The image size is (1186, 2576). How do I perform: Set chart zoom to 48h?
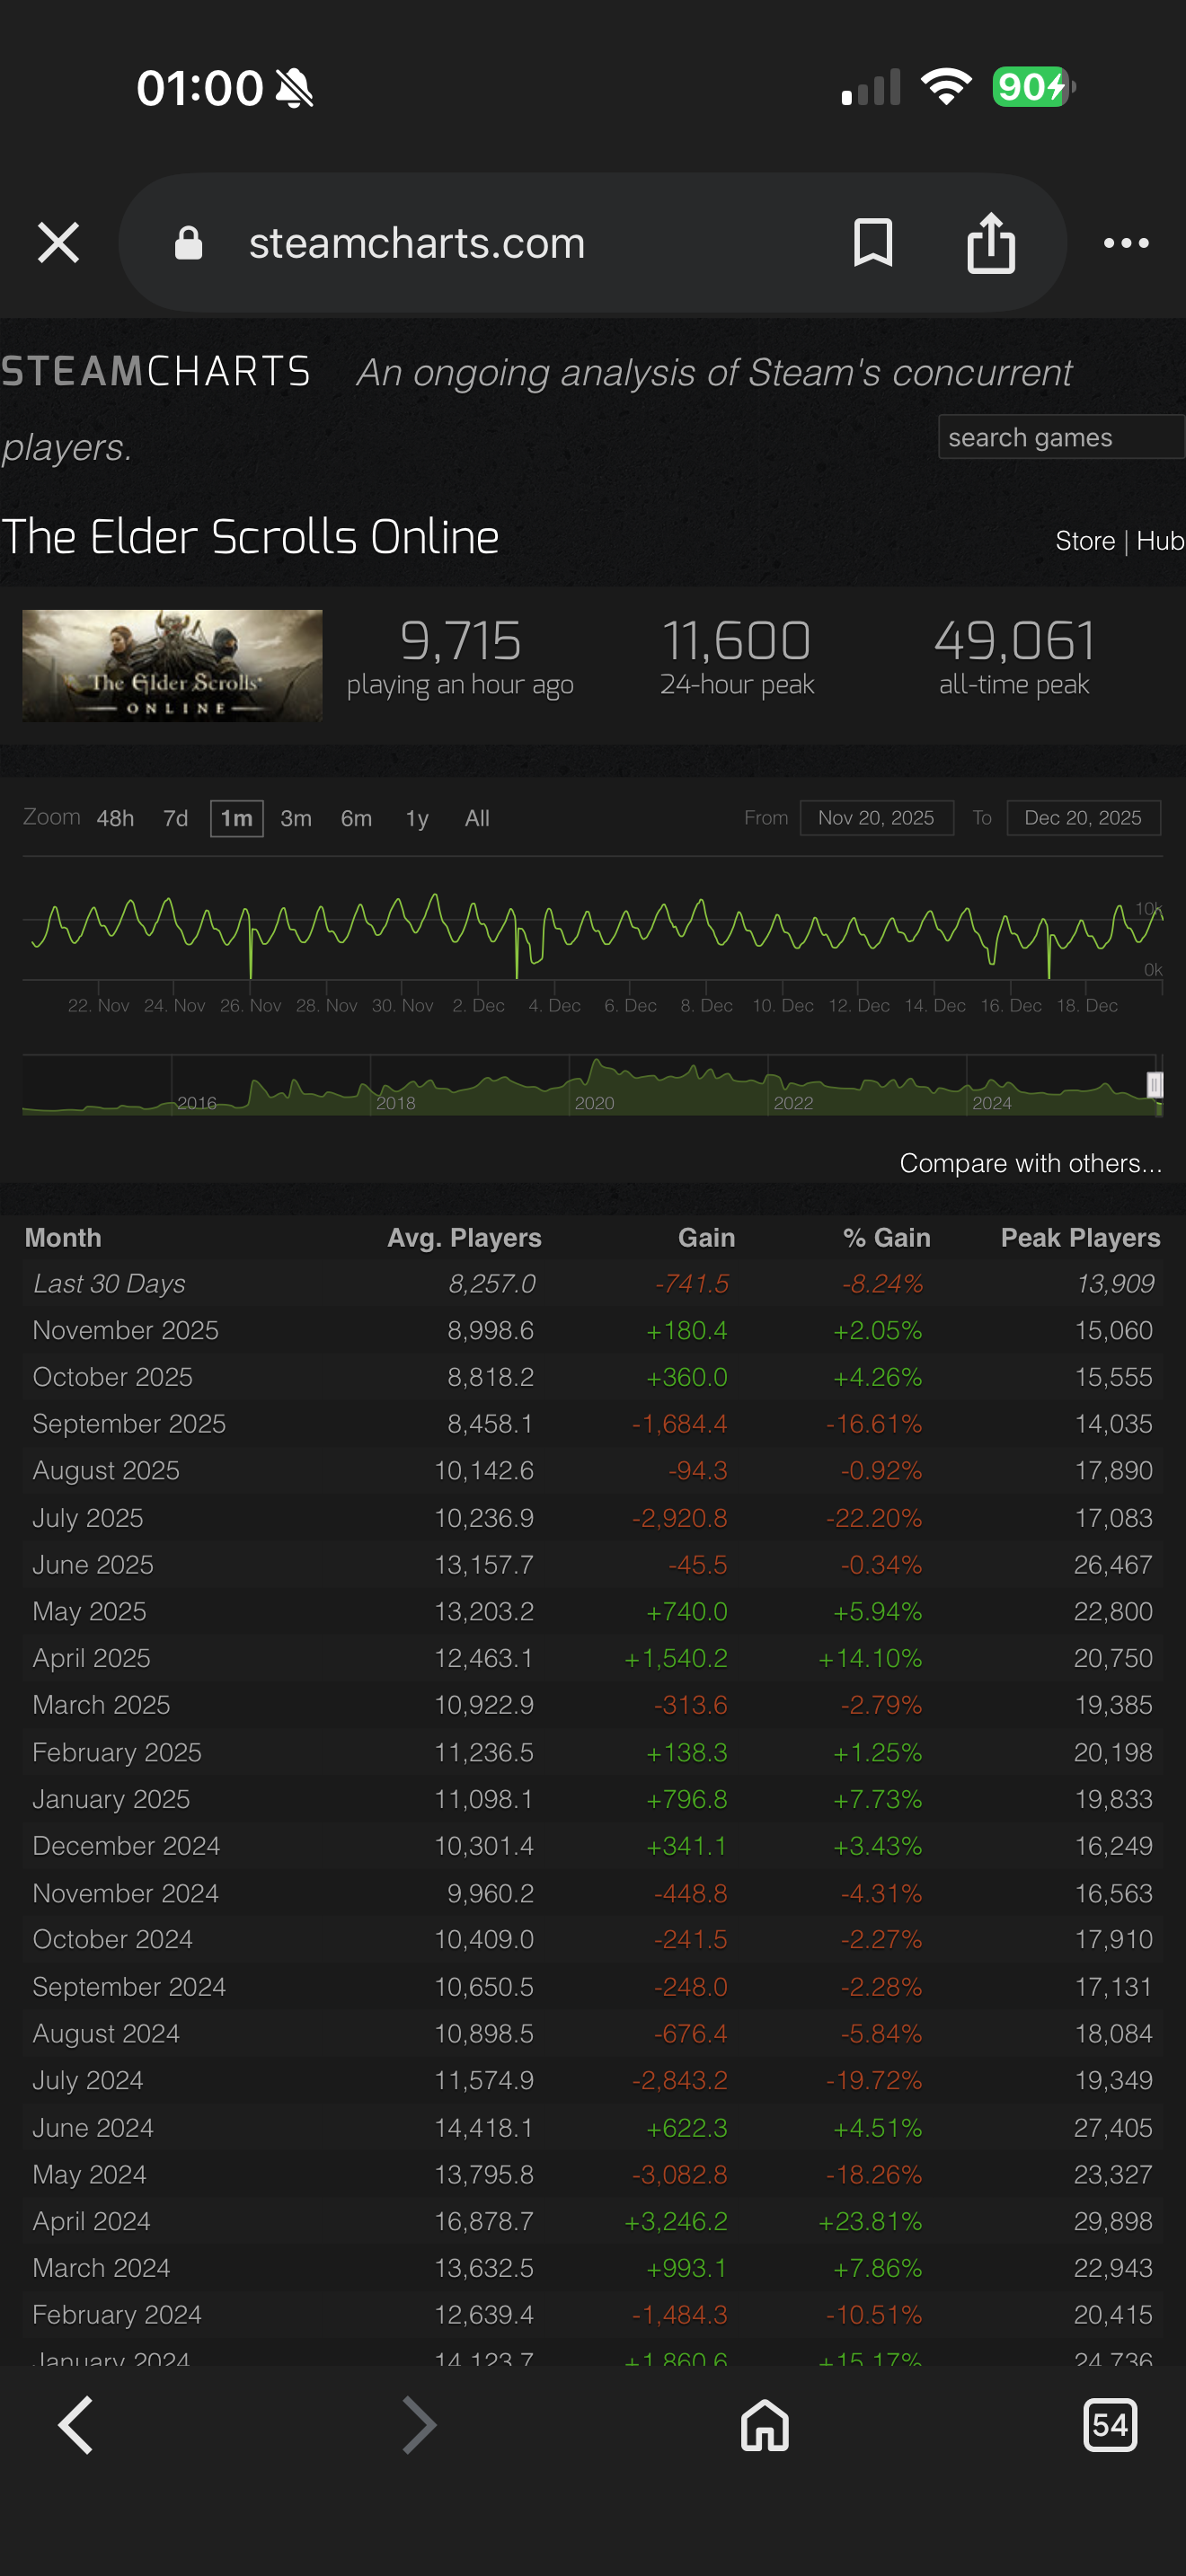click(x=115, y=818)
